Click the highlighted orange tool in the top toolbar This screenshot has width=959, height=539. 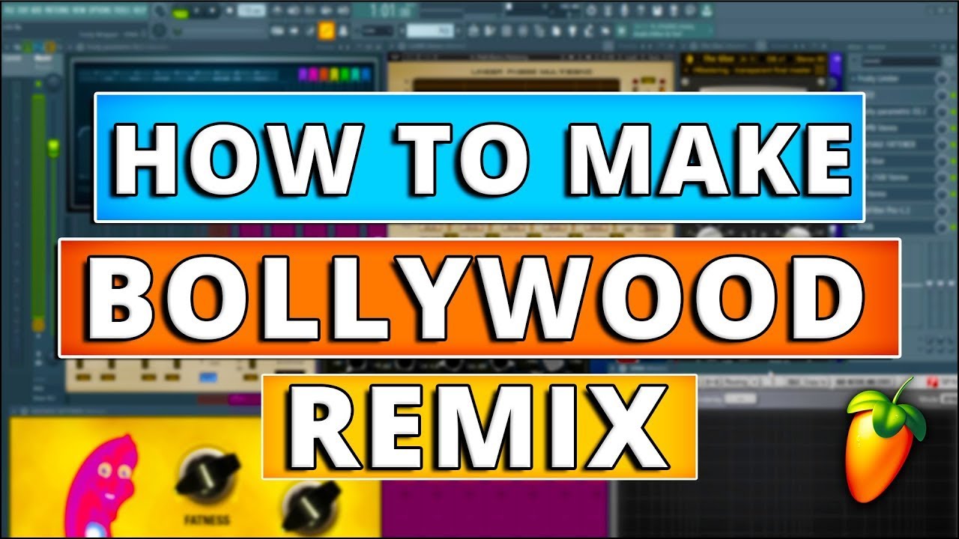[327, 31]
